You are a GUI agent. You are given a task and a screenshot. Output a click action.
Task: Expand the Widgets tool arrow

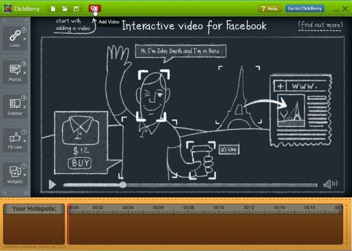(25, 175)
